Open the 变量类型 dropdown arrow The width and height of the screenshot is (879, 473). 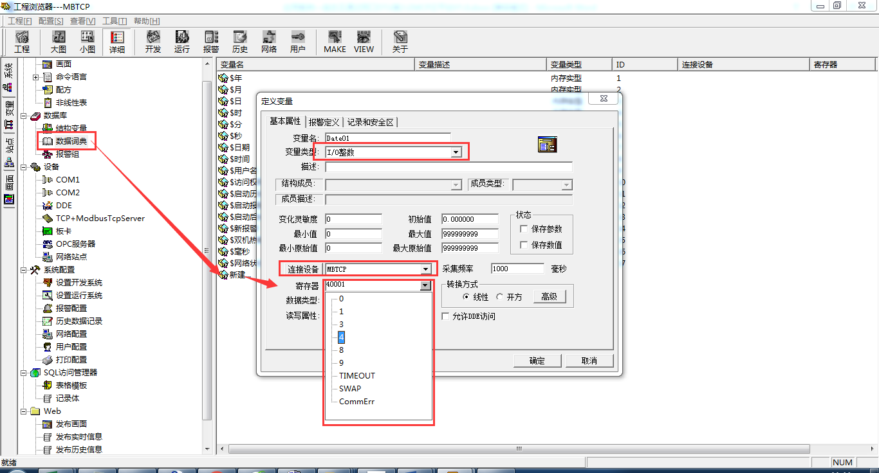click(x=456, y=152)
